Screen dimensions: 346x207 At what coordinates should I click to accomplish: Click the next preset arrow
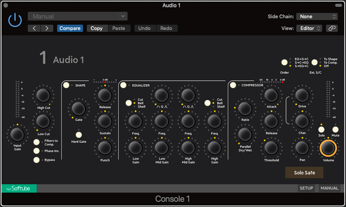pyautogui.click(x=47, y=28)
